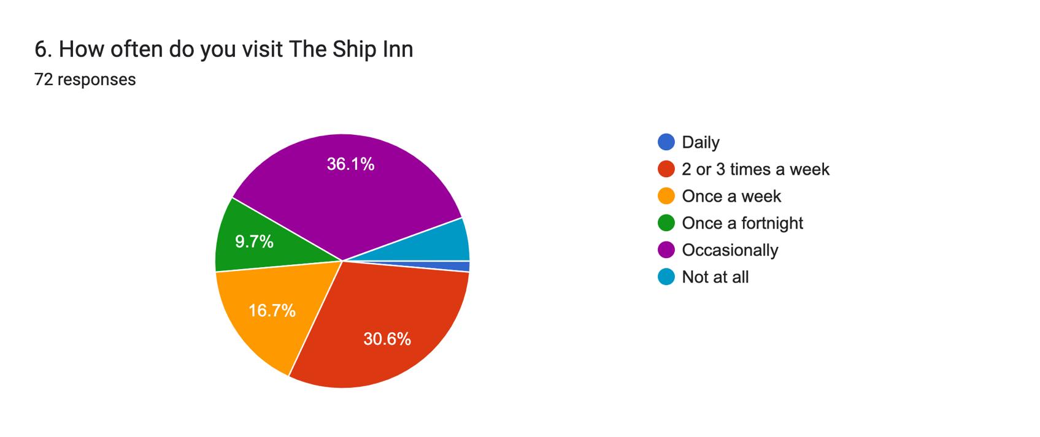
Task: Click the 'Not at all' legend label
Action: (715, 277)
